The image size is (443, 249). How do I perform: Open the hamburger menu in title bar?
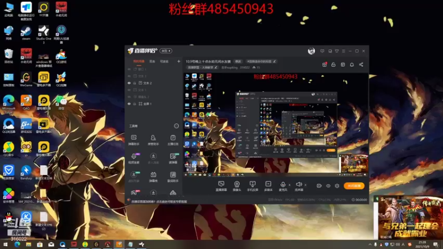click(x=343, y=51)
